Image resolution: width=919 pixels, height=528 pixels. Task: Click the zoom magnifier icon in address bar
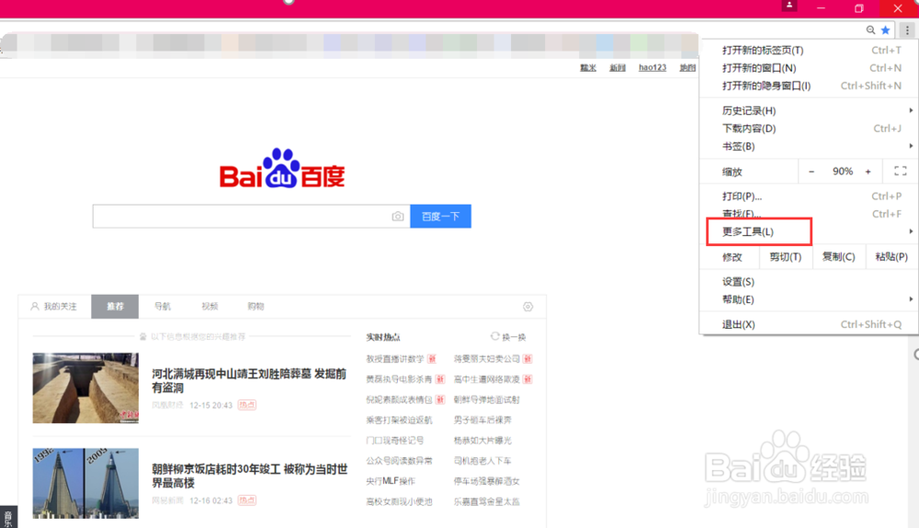870,30
